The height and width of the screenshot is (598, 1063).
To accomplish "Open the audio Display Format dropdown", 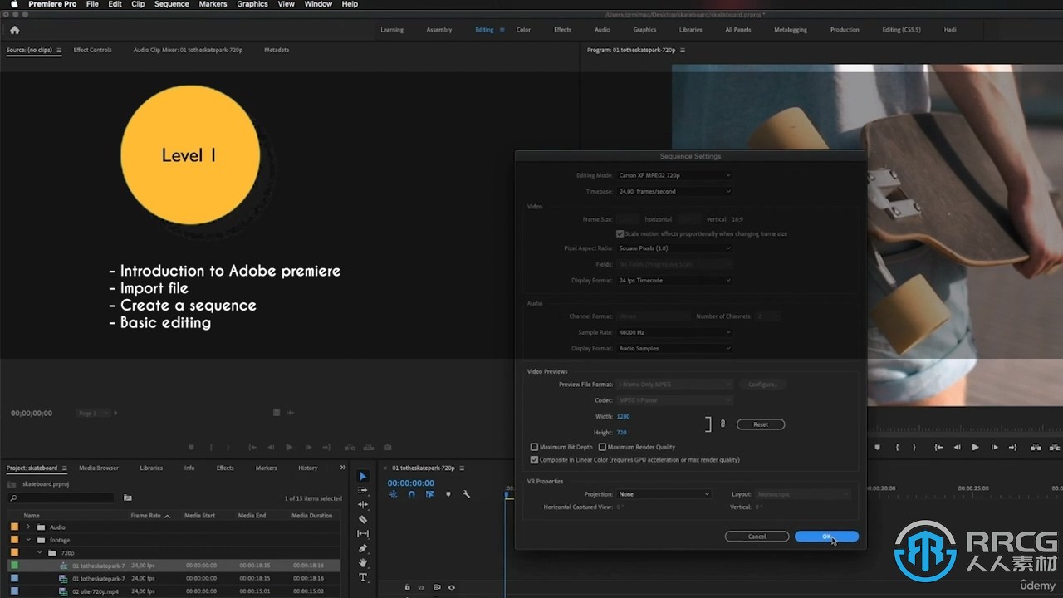I will (x=674, y=348).
